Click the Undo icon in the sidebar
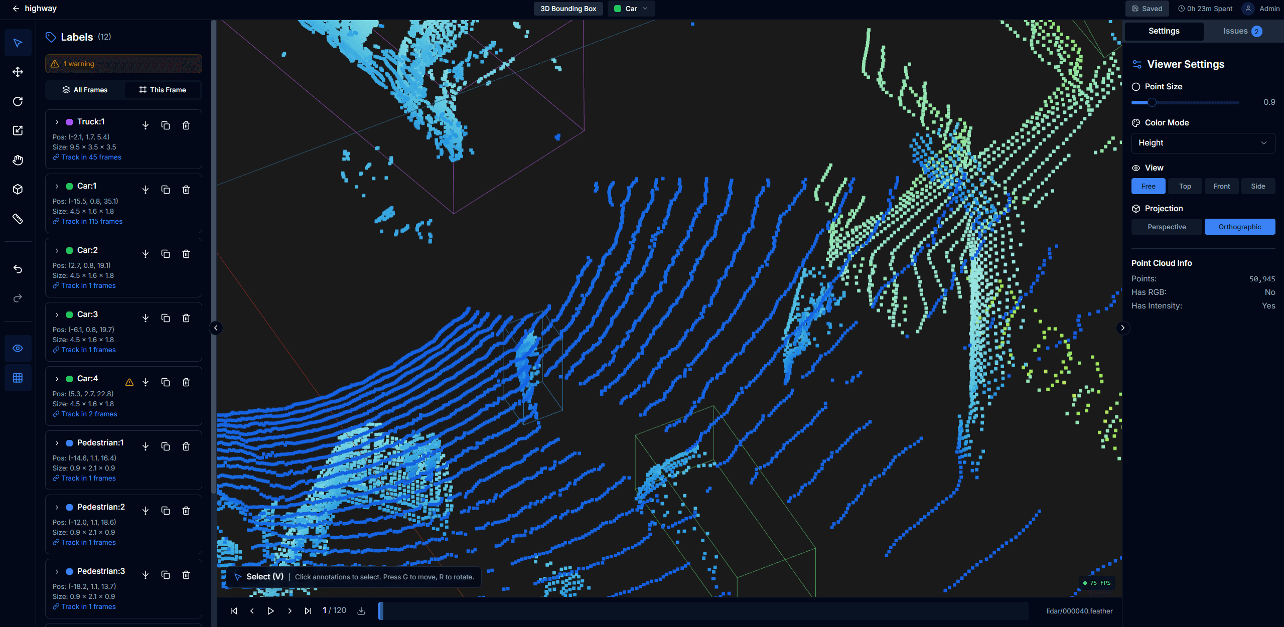This screenshot has width=1284, height=627. click(18, 269)
